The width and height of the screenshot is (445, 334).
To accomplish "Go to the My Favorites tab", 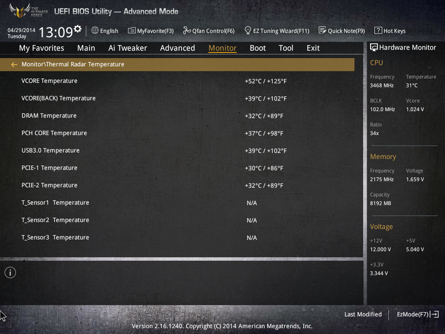I will point(41,48).
